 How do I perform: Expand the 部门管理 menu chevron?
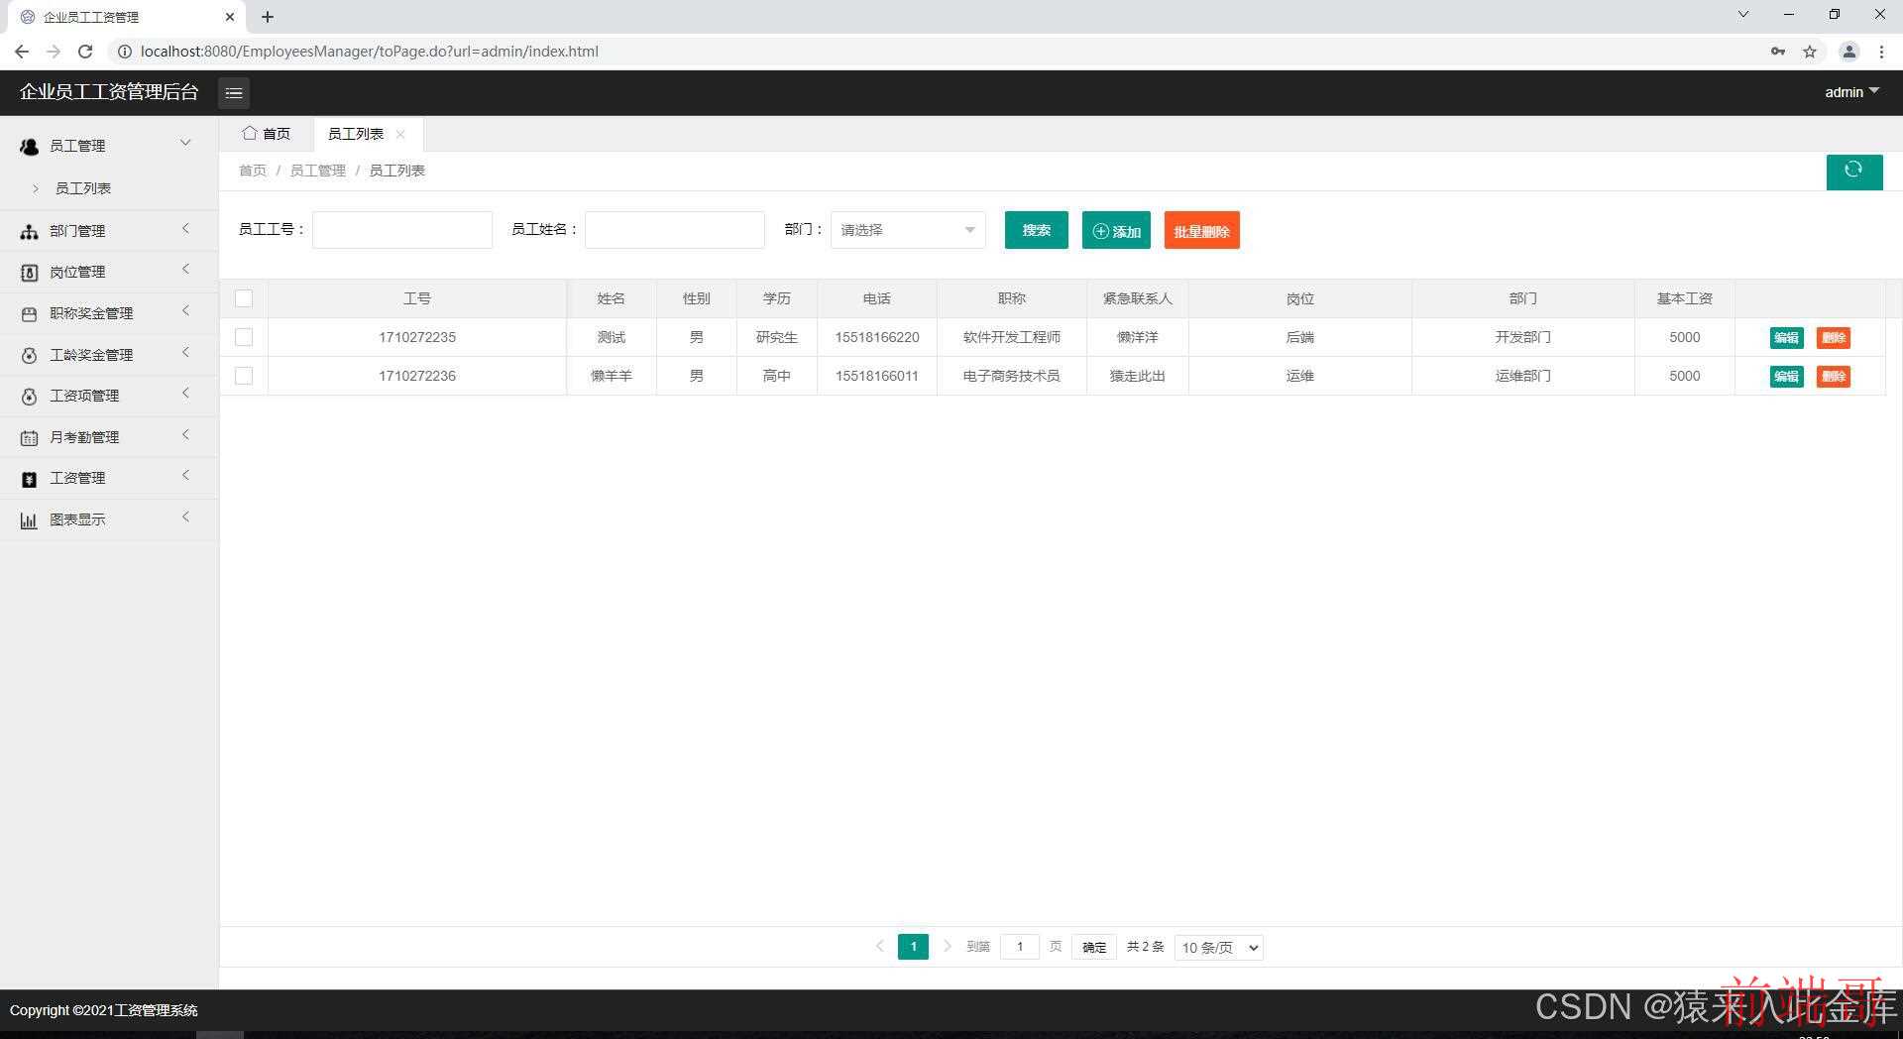[185, 229]
